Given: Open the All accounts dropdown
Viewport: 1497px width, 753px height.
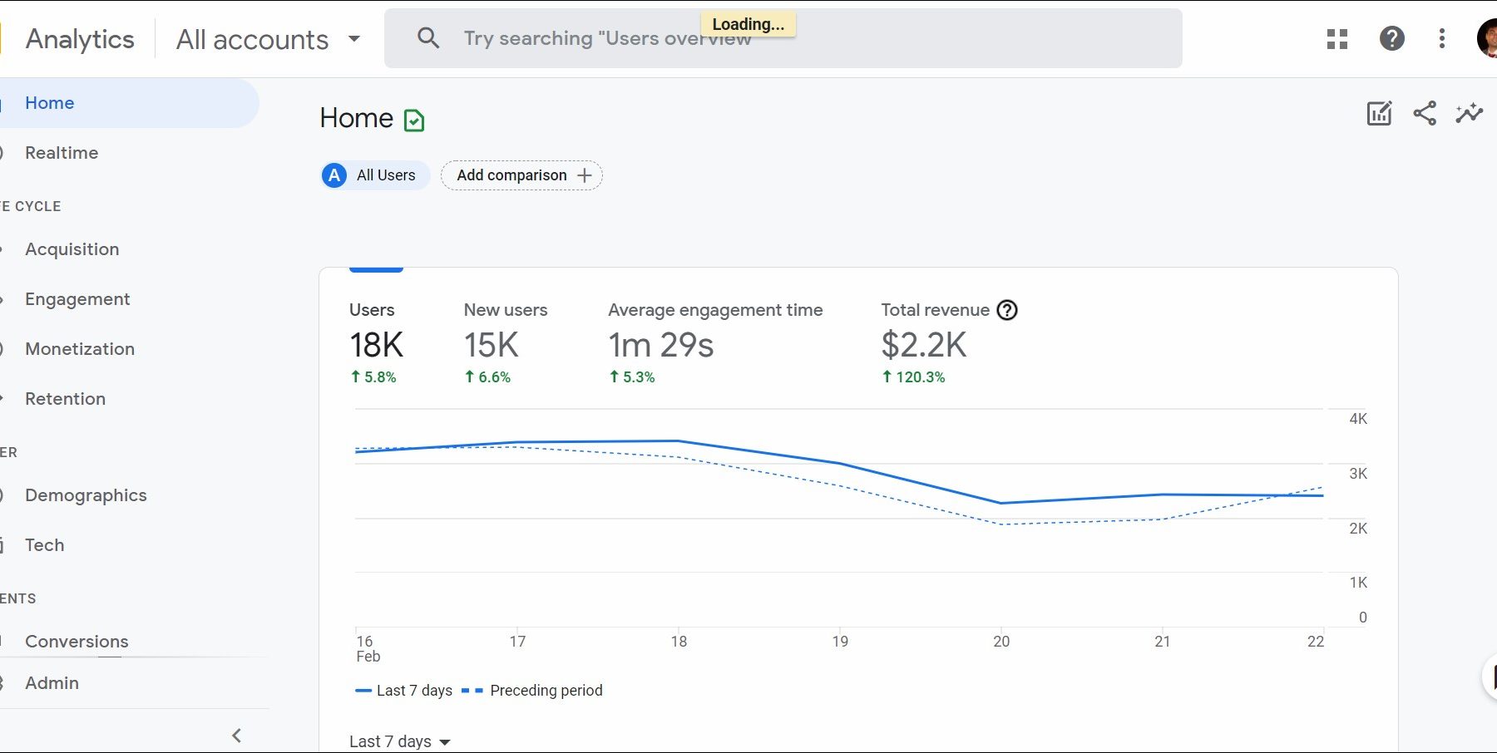Looking at the screenshot, I should pos(268,39).
